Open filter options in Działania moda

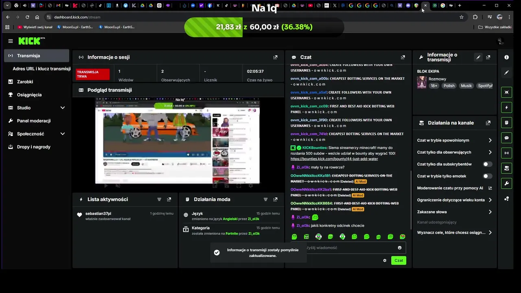(x=265, y=199)
